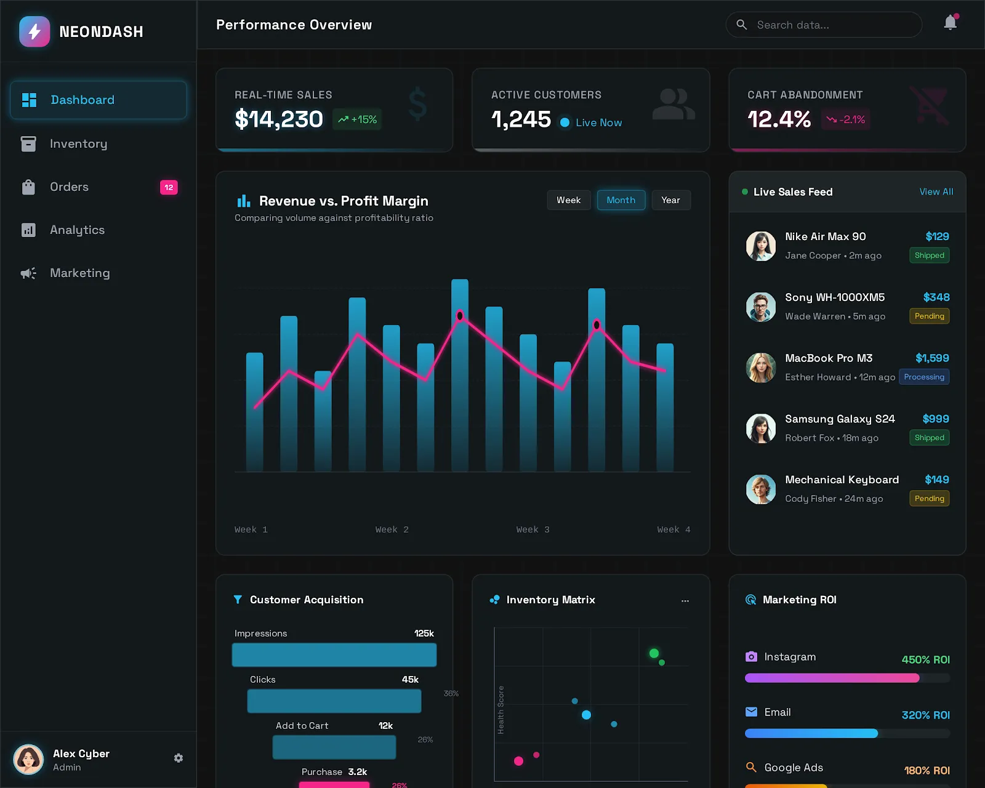This screenshot has width=985, height=788.
Task: Click the Marketing megaphone icon
Action: pos(28,273)
